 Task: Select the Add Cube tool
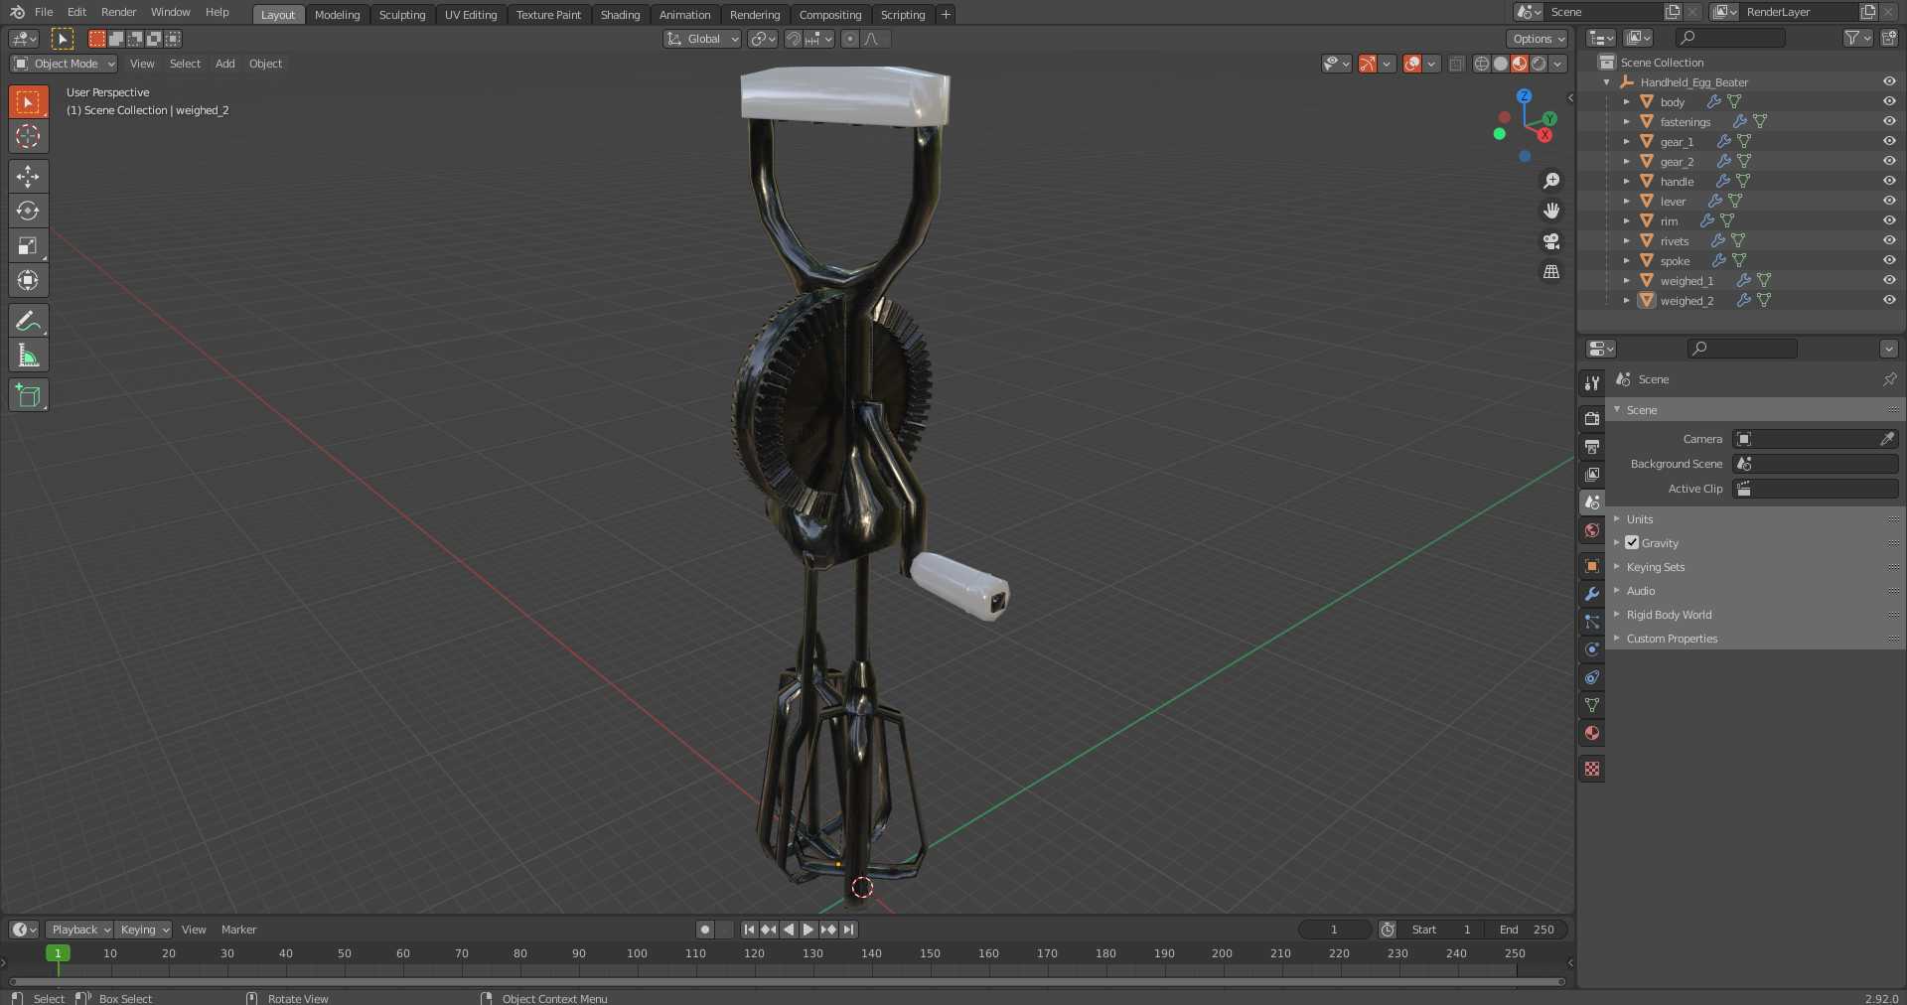(x=28, y=395)
